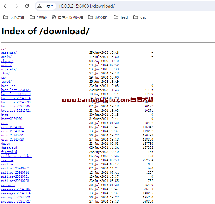Open the cron log file
This screenshot has height=204, width=215.
(x=5, y=123)
